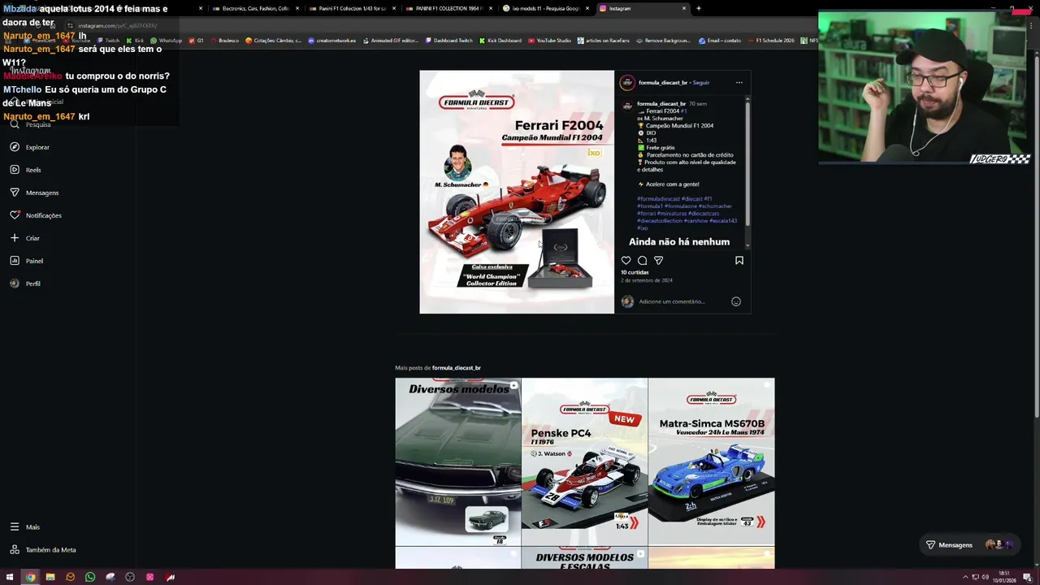1040x585 pixels.
Task: Open the emoji picker in comment box
Action: click(736, 301)
